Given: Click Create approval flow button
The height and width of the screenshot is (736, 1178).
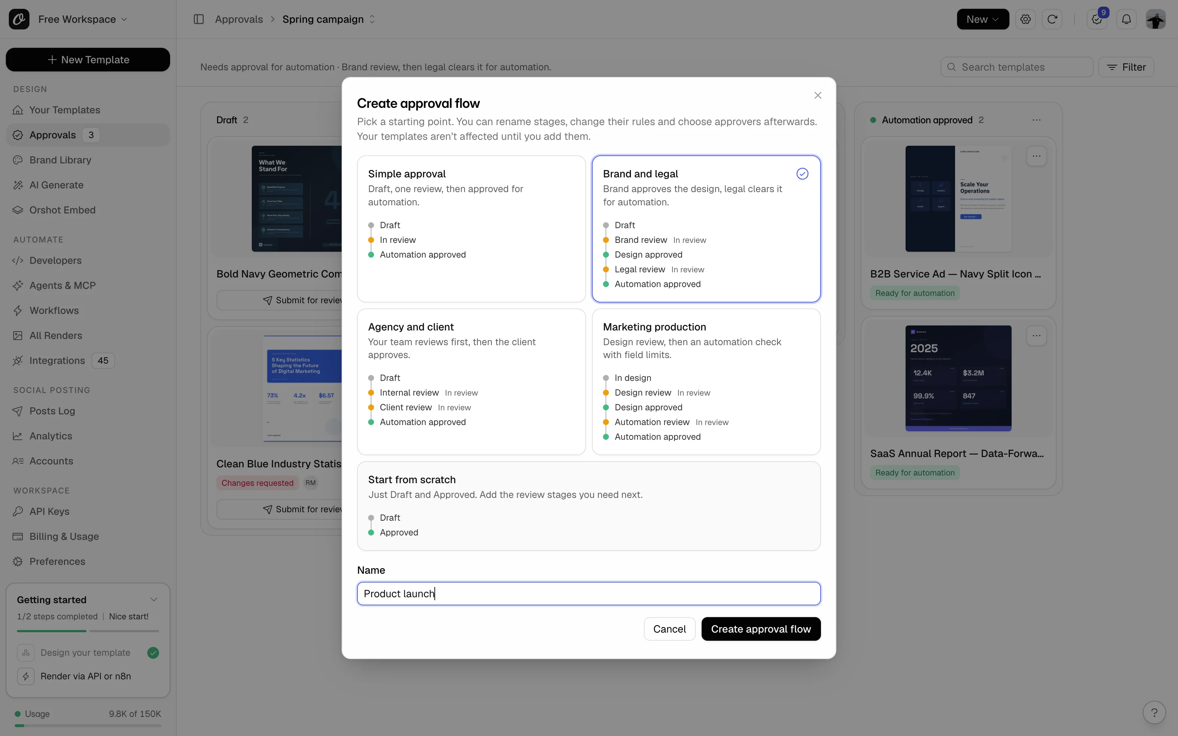Looking at the screenshot, I should click(761, 629).
